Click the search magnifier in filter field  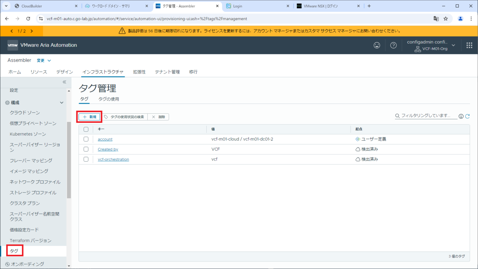(398, 116)
